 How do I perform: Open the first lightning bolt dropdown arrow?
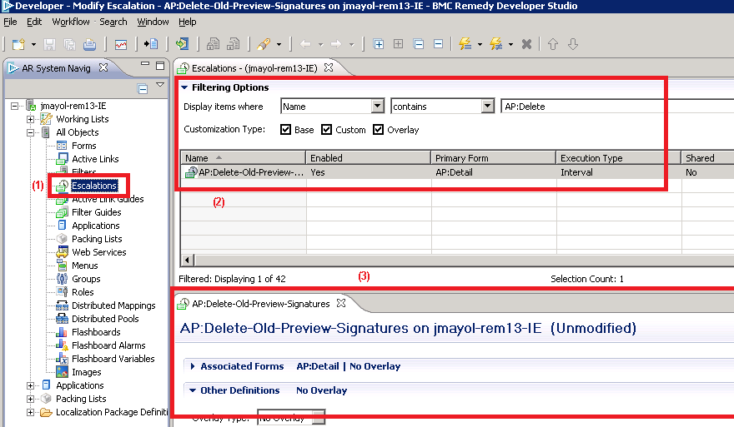point(480,45)
